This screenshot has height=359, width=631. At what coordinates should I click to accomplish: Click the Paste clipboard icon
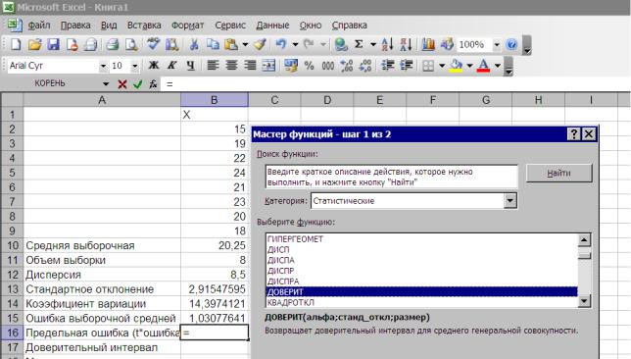(231, 44)
